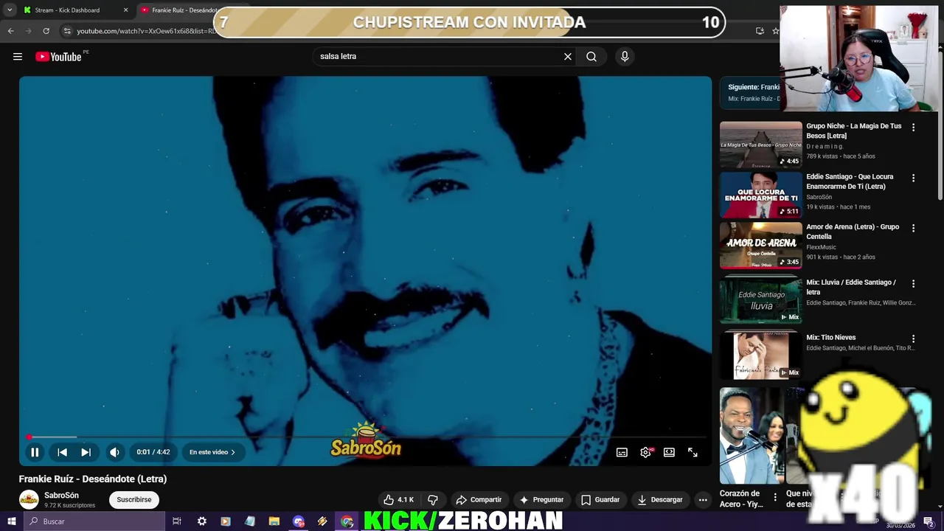This screenshot has width=944, height=531.
Task: Open Settings gear on the taskbar
Action: 201,521
